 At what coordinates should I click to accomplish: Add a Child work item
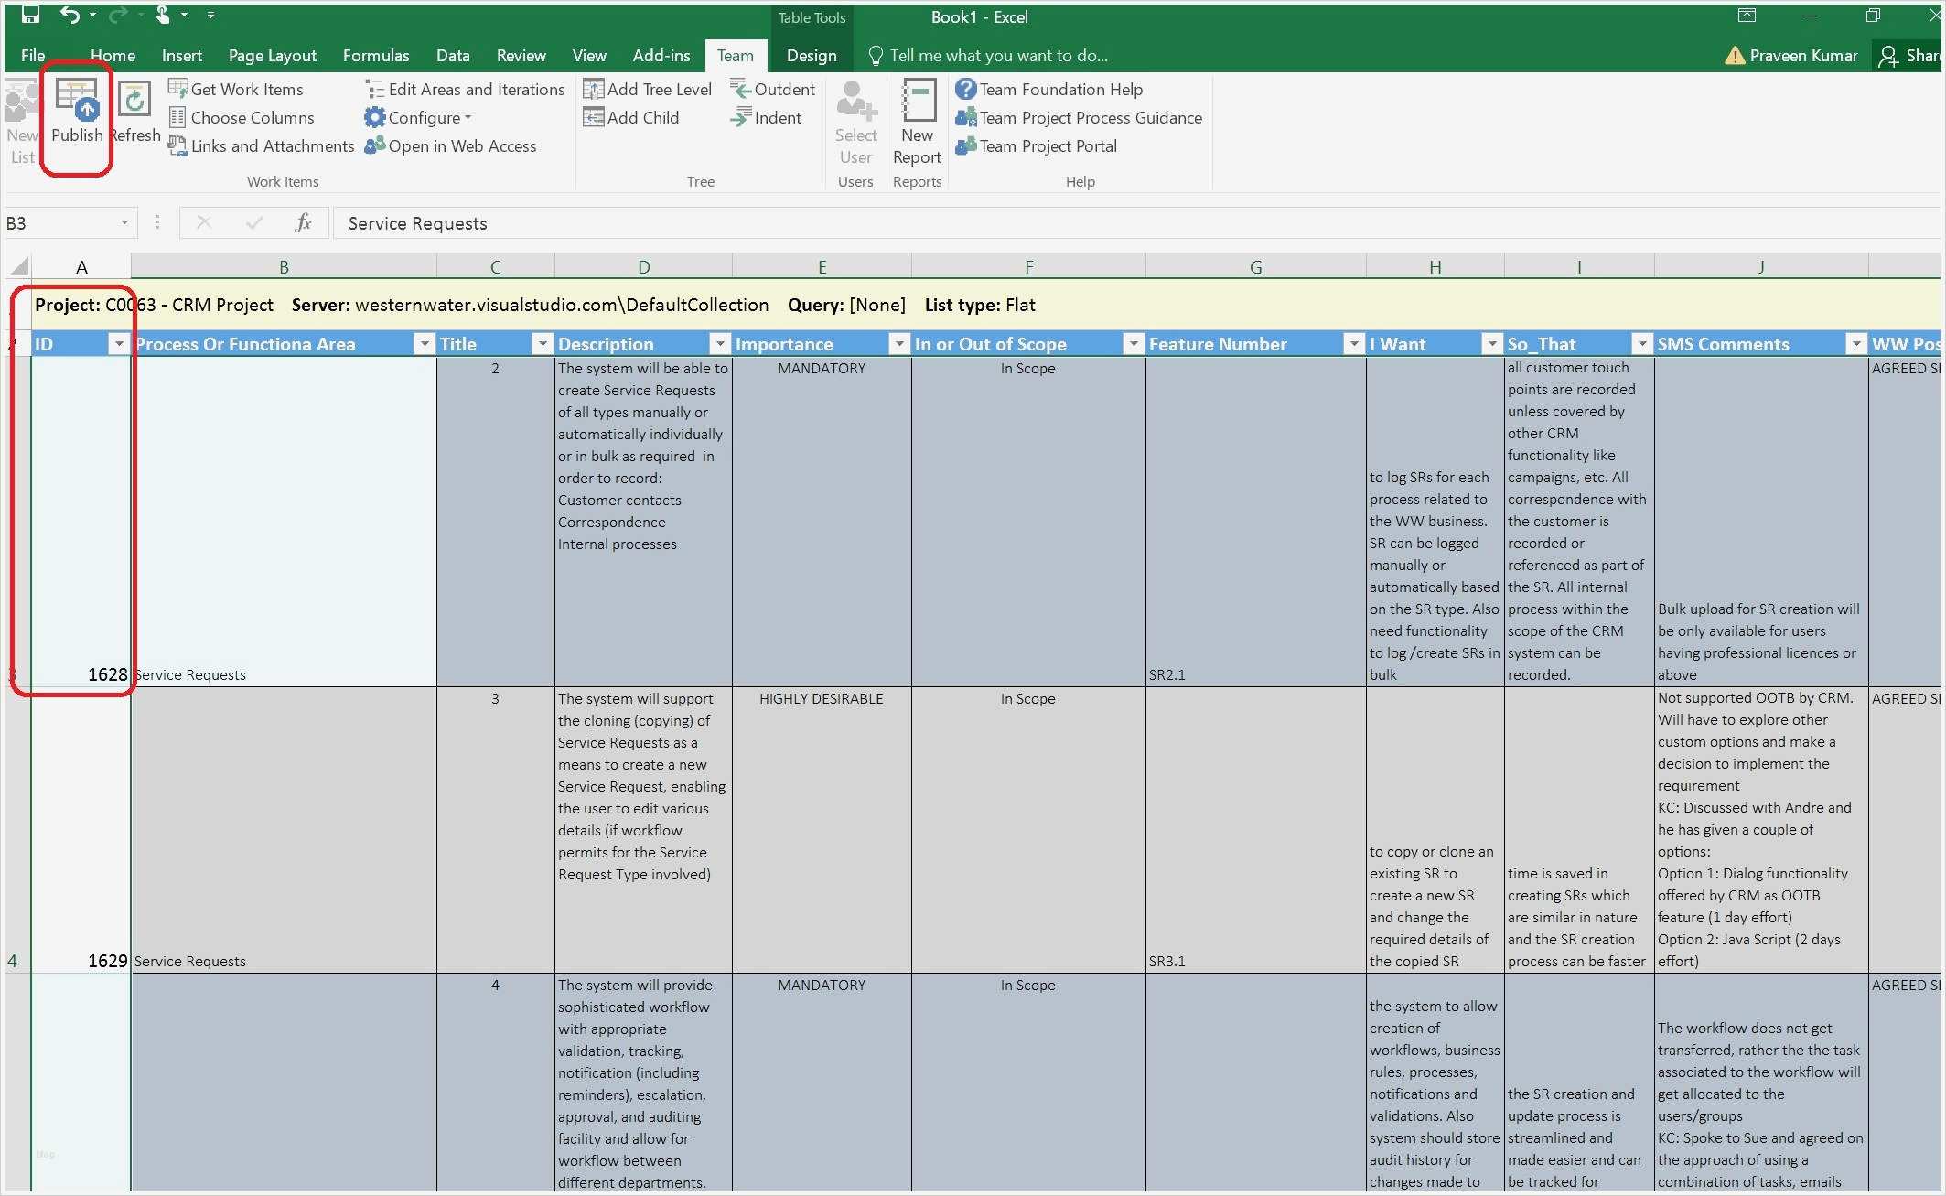(641, 117)
